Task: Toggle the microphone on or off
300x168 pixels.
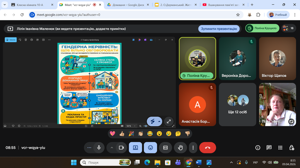Action: coord(99,148)
